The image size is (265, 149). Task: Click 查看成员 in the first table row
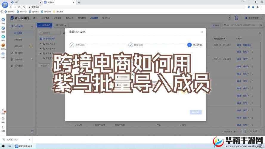click(x=247, y=45)
